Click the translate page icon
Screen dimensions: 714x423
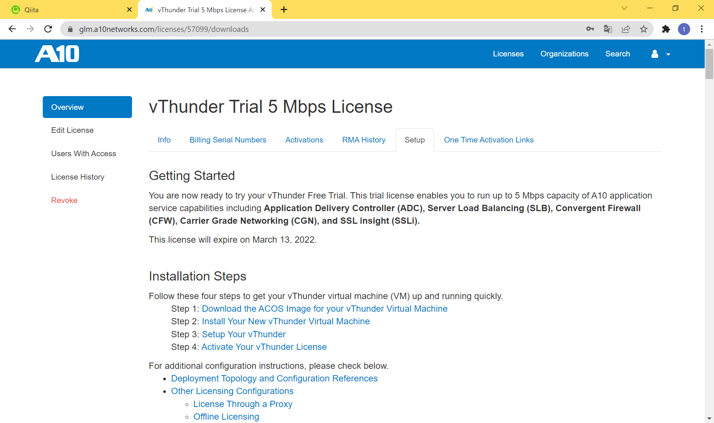pyautogui.click(x=608, y=29)
